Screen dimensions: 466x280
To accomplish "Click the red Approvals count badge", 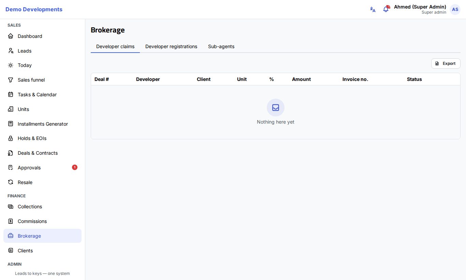I will coord(75,167).
